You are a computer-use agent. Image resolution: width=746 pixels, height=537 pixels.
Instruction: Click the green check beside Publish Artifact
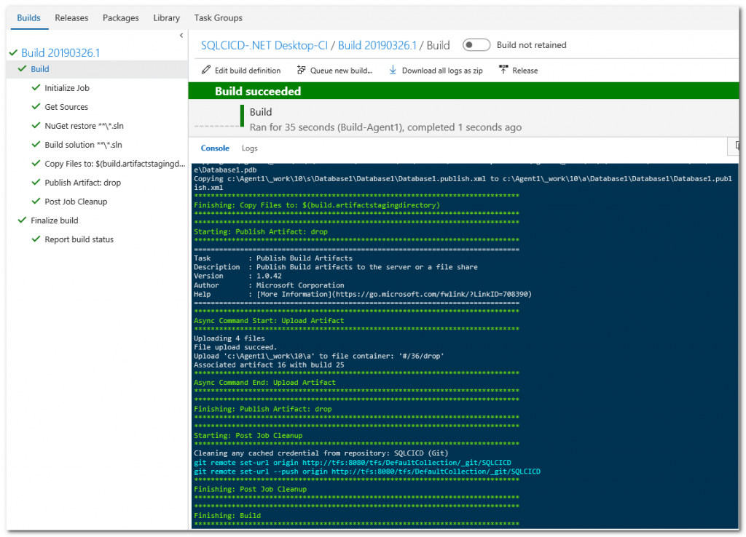36,182
